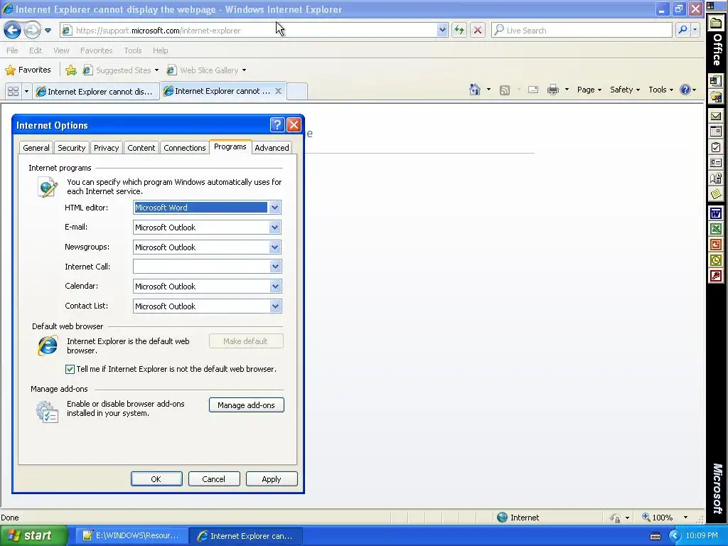Expand the Internet Call dropdown
728x546 pixels.
coord(275,267)
